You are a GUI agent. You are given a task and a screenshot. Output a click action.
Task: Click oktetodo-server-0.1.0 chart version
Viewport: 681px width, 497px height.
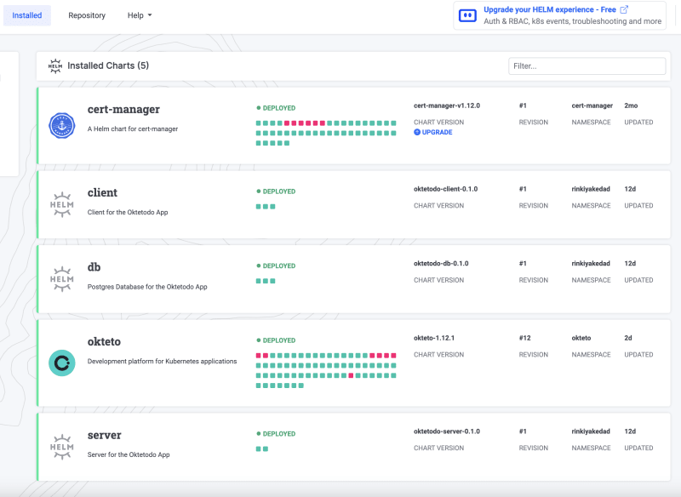[447, 431]
